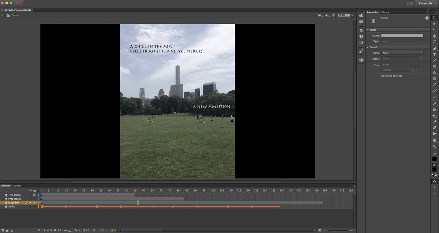Select the Selection (arrow) tool

(434, 18)
